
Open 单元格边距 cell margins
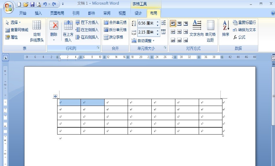(x=210, y=31)
